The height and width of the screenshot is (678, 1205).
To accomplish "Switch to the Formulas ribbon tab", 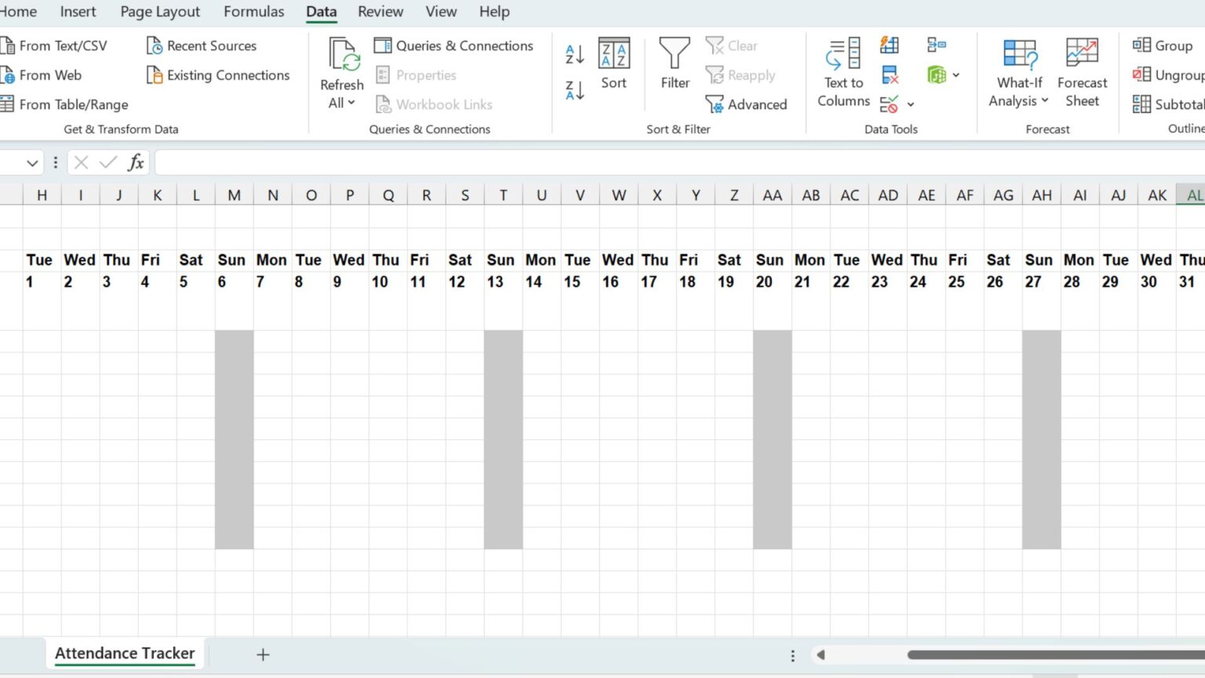I will click(x=253, y=12).
